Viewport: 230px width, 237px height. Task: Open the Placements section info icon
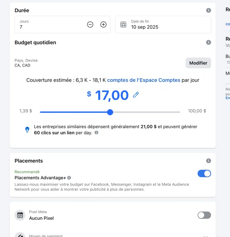[x=208, y=161]
